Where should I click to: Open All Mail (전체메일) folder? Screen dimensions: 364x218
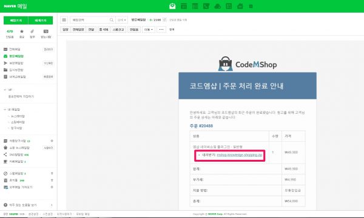click(x=15, y=49)
